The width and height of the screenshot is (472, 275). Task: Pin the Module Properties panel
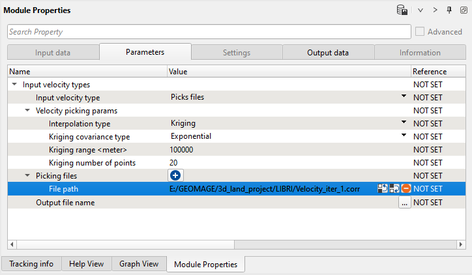[449, 10]
